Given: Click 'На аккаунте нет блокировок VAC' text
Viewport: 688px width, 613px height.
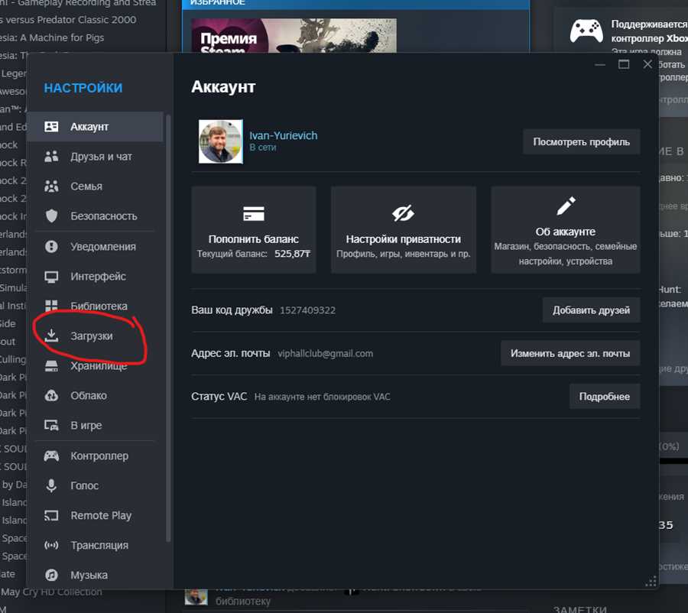Looking at the screenshot, I should click(322, 397).
